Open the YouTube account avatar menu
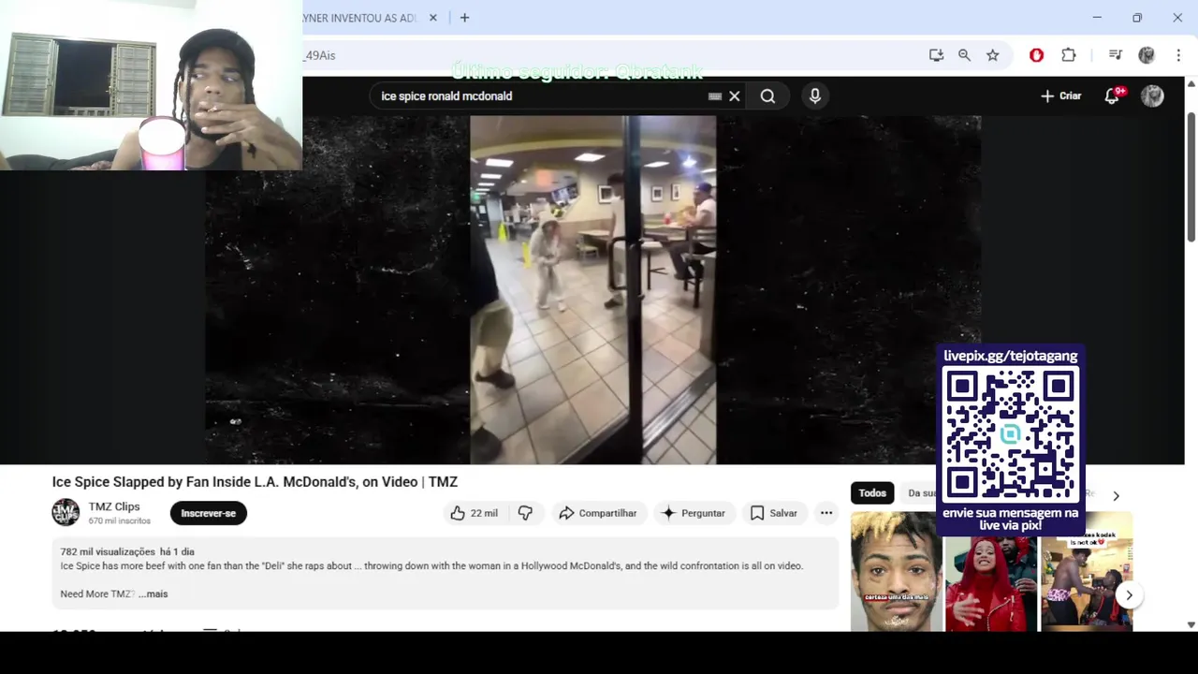Screen dimensions: 1198x674 coord(1152,95)
